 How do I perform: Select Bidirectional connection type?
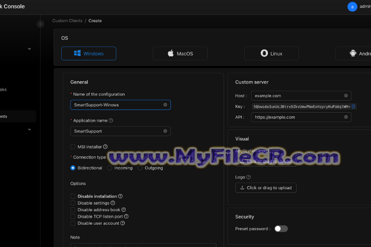click(x=73, y=168)
